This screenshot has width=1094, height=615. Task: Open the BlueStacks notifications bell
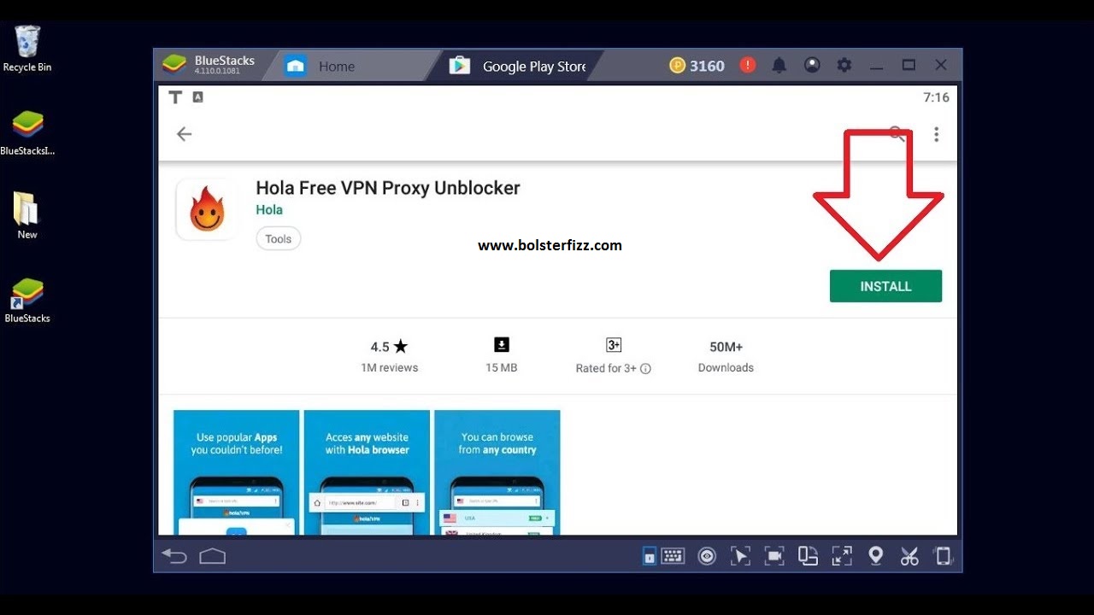[779, 65]
